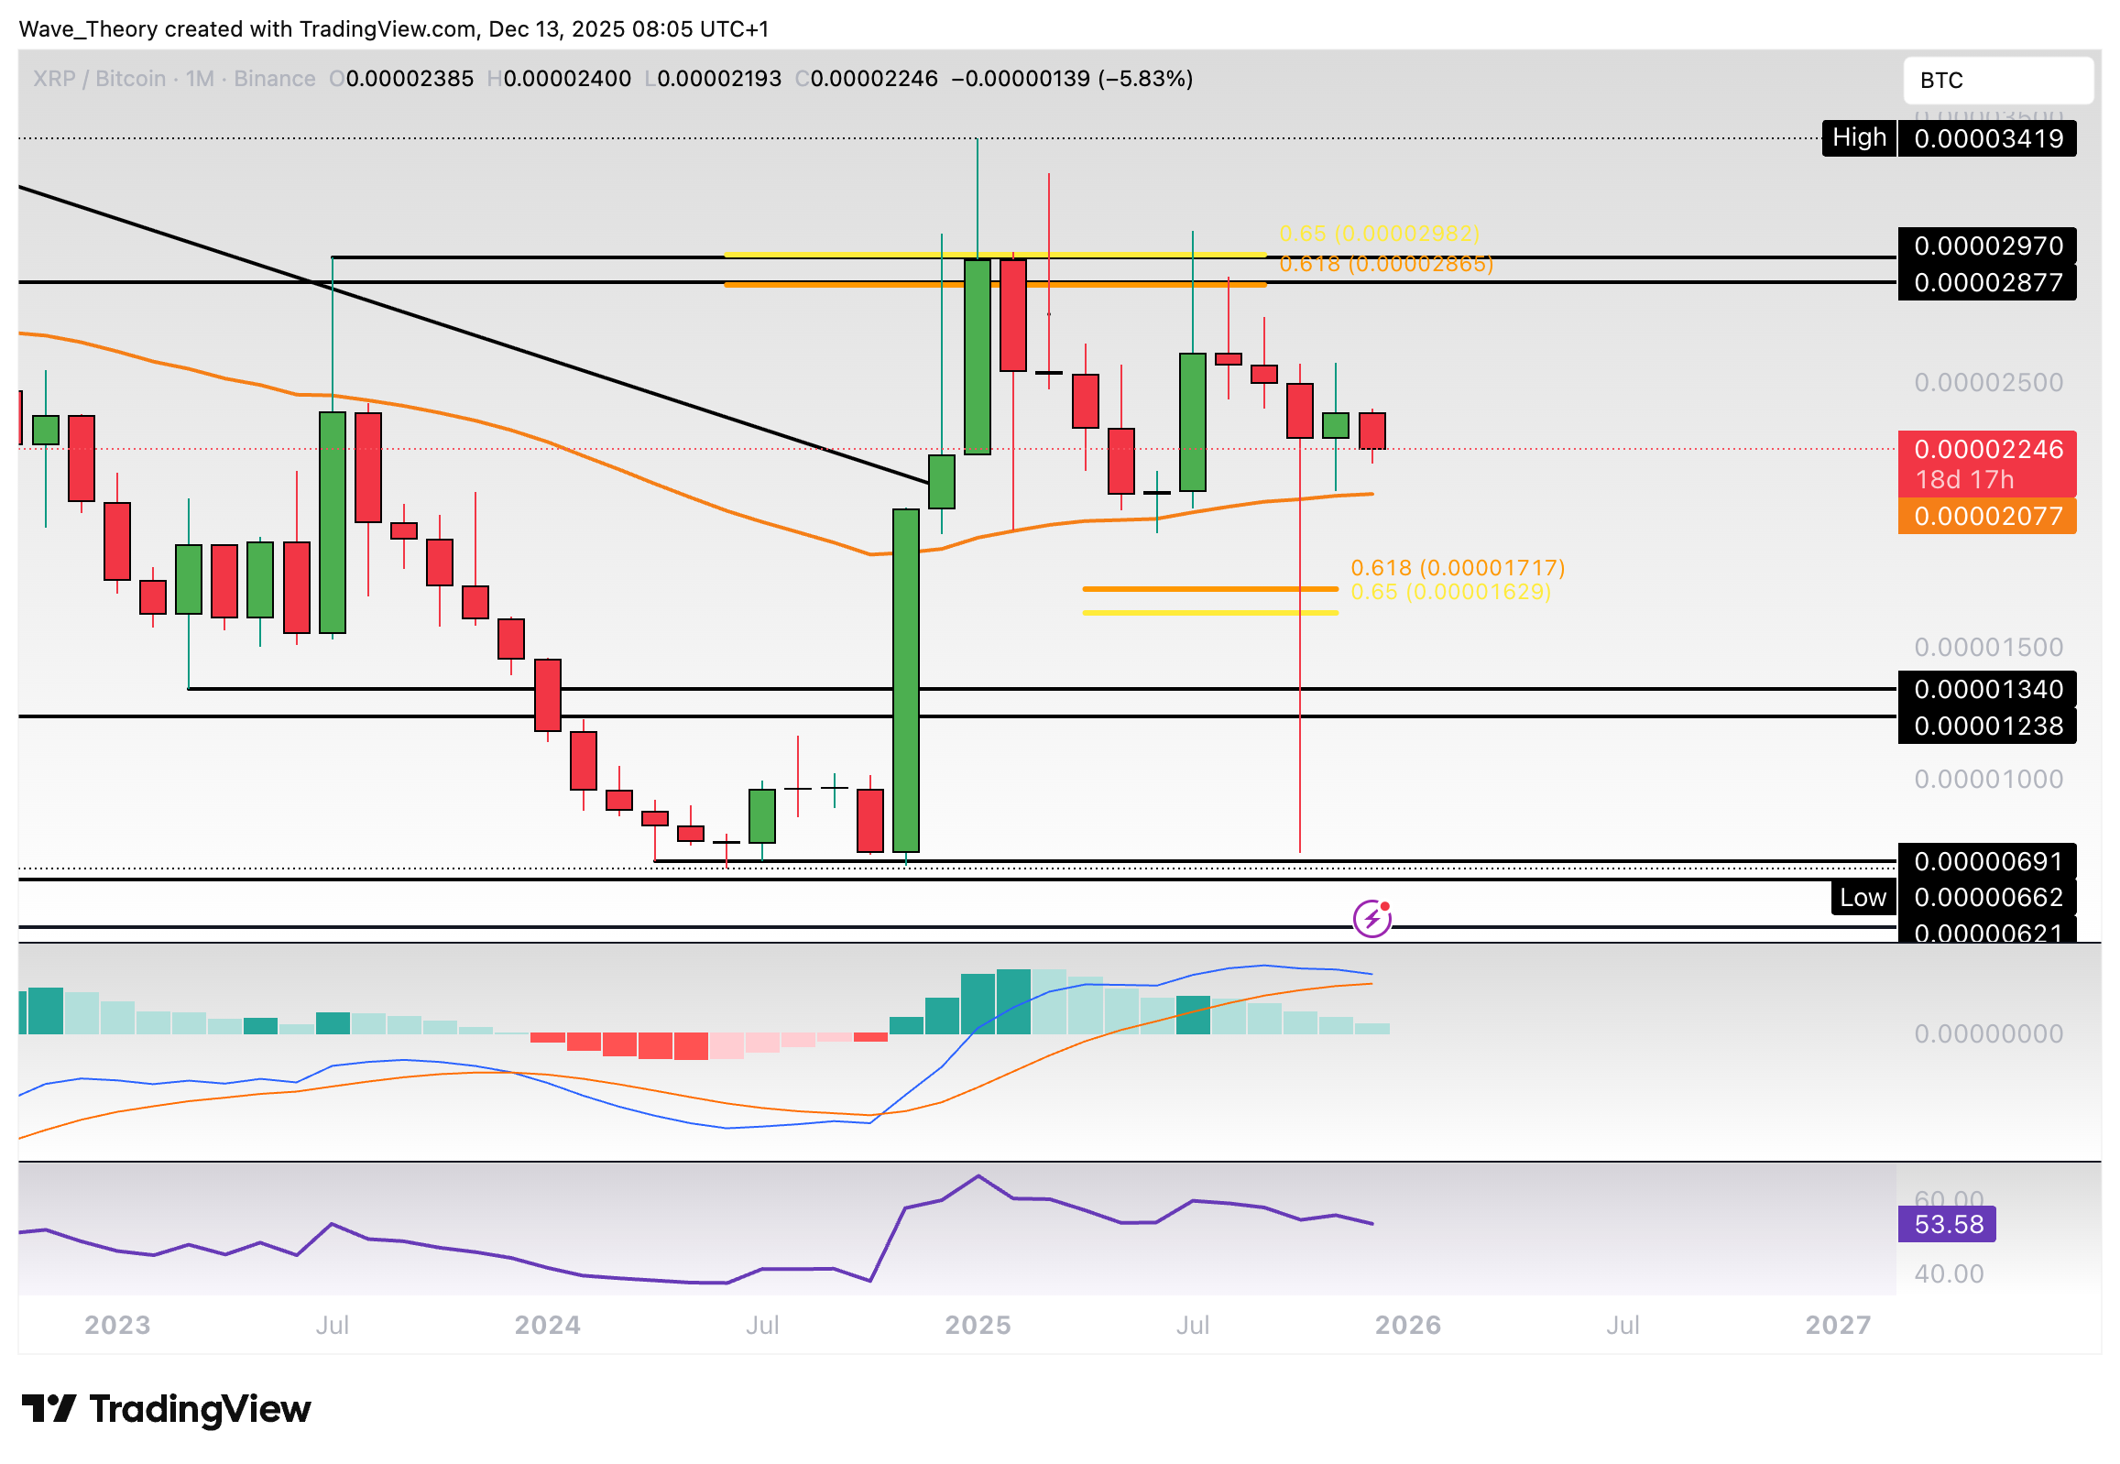Click the 0.00002877 resistance level price tag
Viewport: 2120px width, 1464px height.
1986,282
